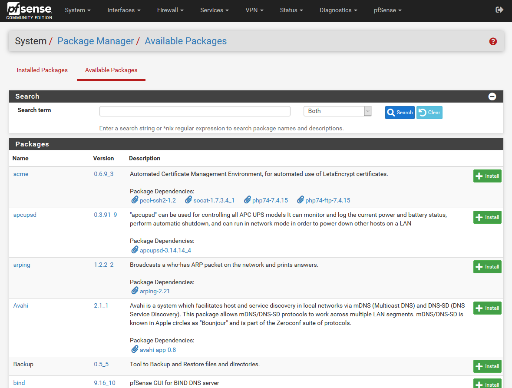Open the Services menu
This screenshot has width=512, height=388.
[214, 10]
